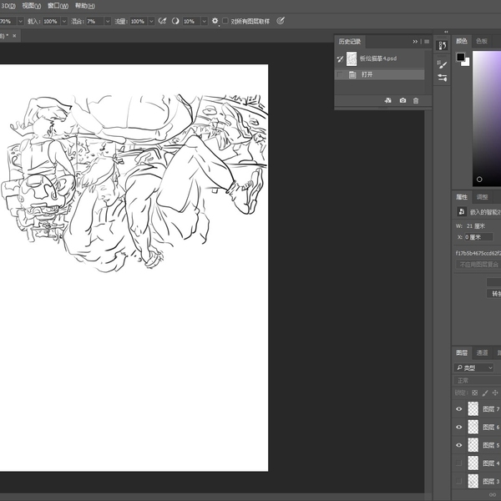This screenshot has height=501, width=501.
Task: Create new document from current state icon
Action: pos(388,100)
